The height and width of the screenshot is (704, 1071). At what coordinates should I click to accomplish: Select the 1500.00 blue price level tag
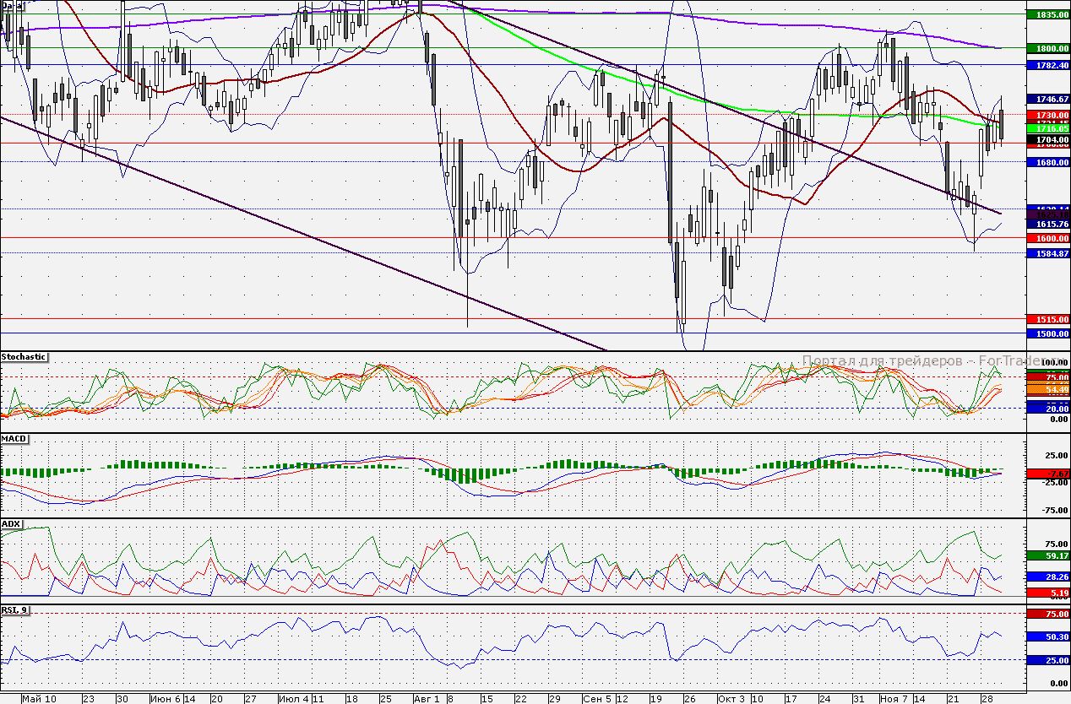(1047, 334)
